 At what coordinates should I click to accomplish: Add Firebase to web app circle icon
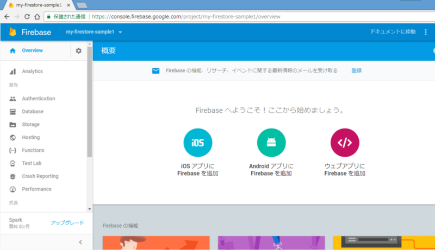coord(345,143)
